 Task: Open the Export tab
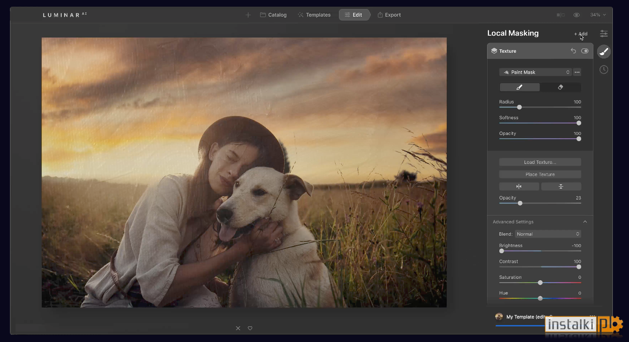click(389, 15)
